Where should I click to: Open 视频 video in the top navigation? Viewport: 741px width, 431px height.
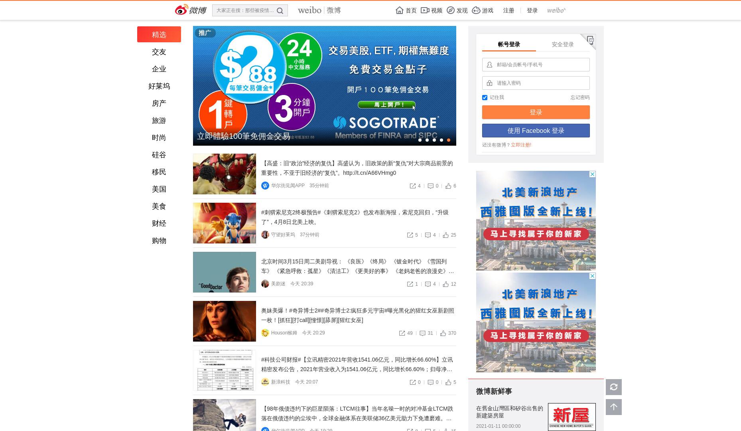coord(432,10)
